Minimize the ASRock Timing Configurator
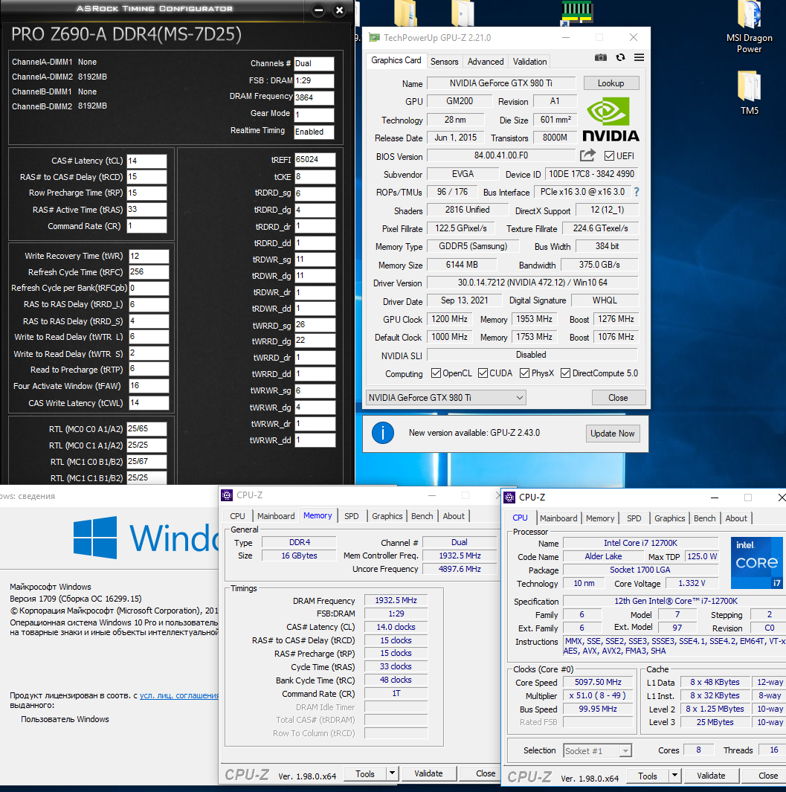 (318, 10)
